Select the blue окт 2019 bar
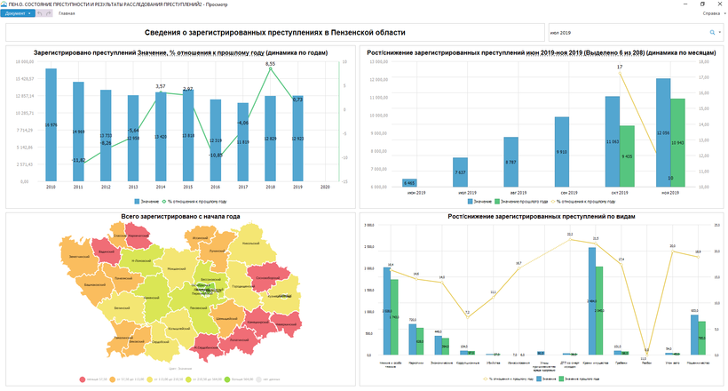This screenshot has width=728, height=391. pos(612,145)
